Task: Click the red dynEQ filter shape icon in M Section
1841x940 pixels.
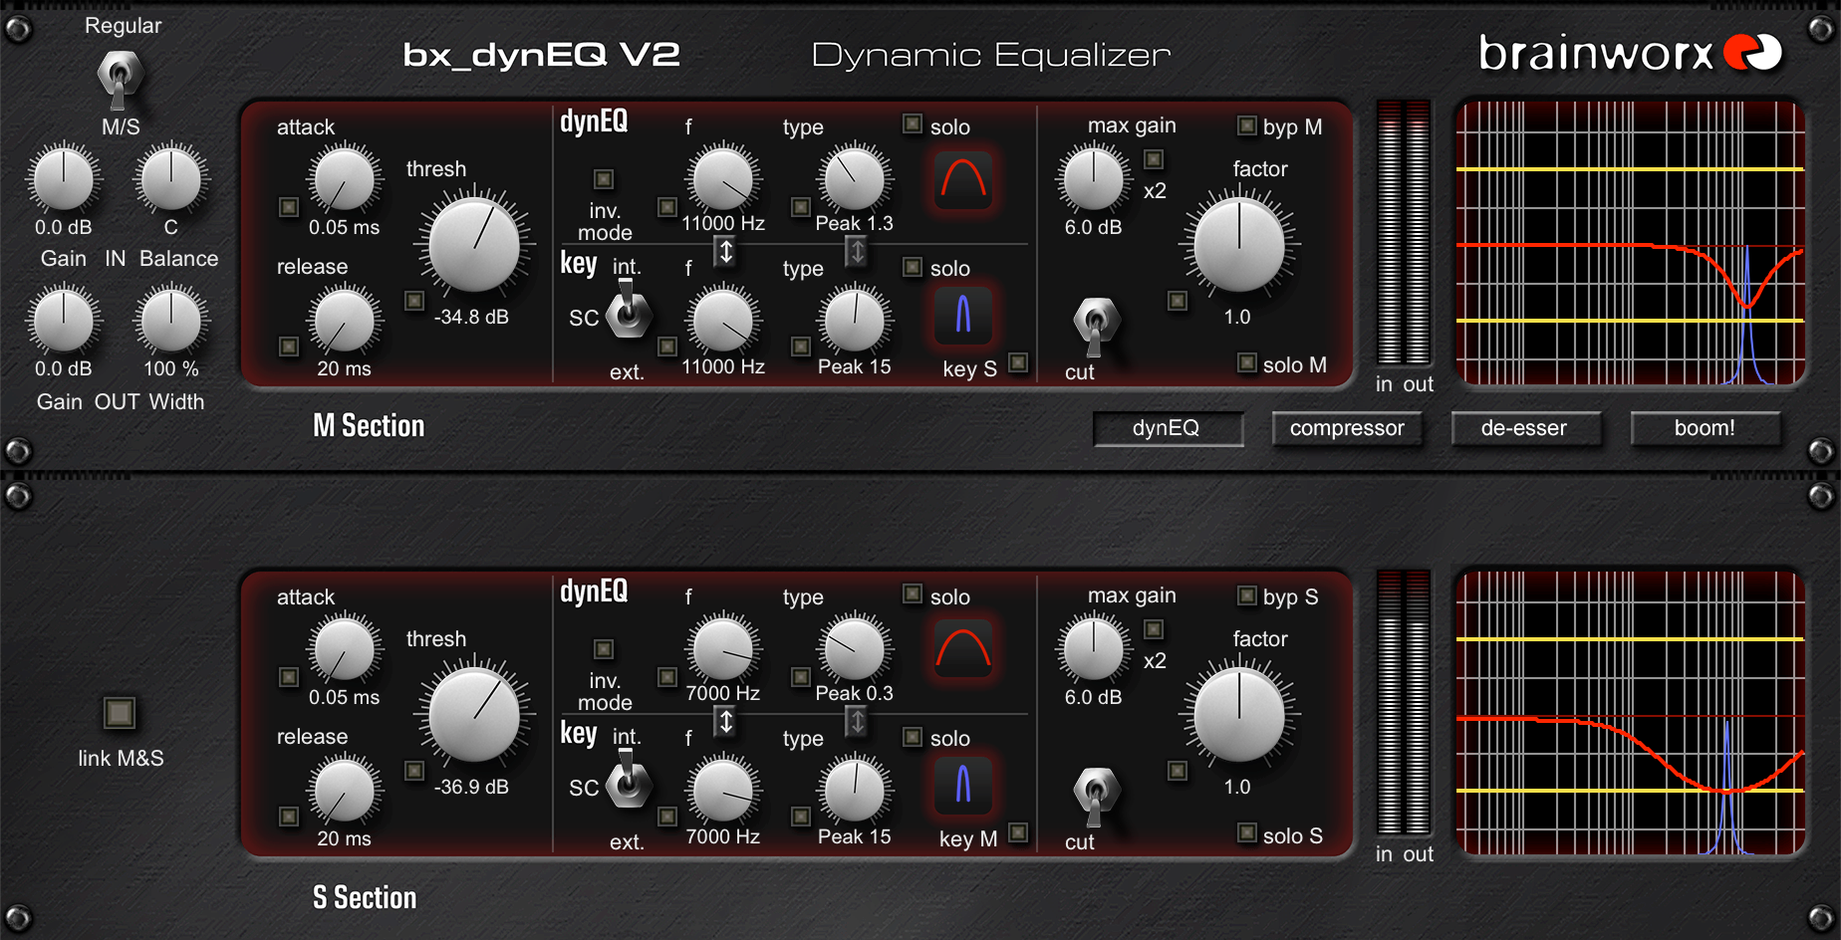Action: pyautogui.click(x=962, y=180)
